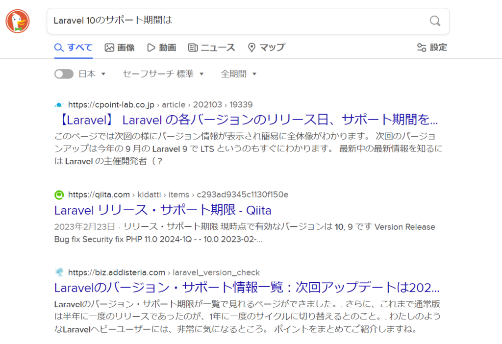
Task: Click the cpoint-lab.co.jp favicon
Action: point(59,105)
